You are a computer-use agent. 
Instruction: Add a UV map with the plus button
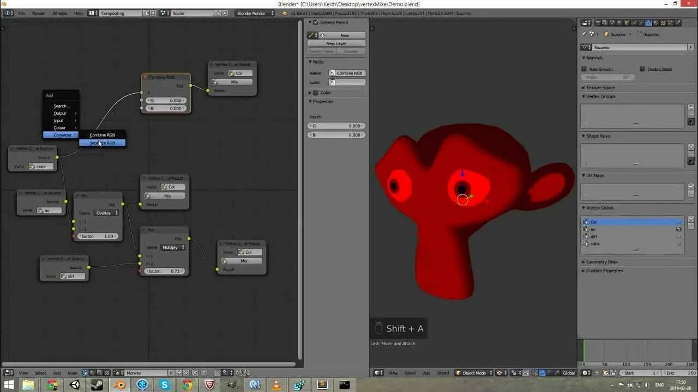pos(691,187)
